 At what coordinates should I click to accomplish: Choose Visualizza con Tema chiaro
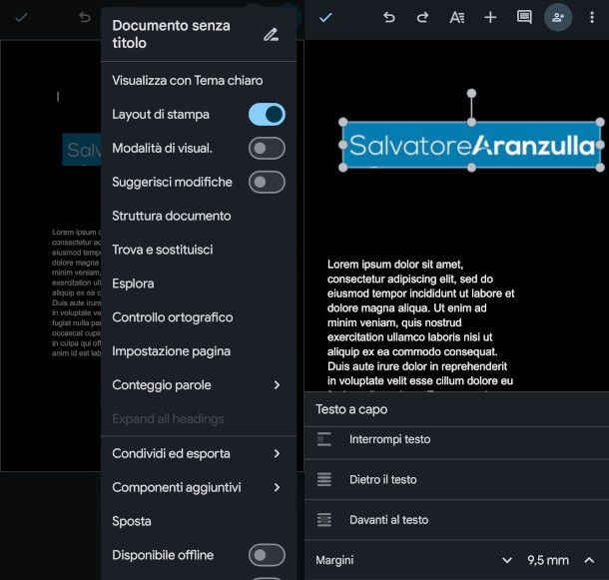(x=188, y=81)
